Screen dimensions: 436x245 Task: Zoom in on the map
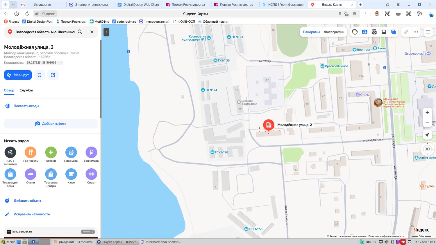click(x=427, y=113)
